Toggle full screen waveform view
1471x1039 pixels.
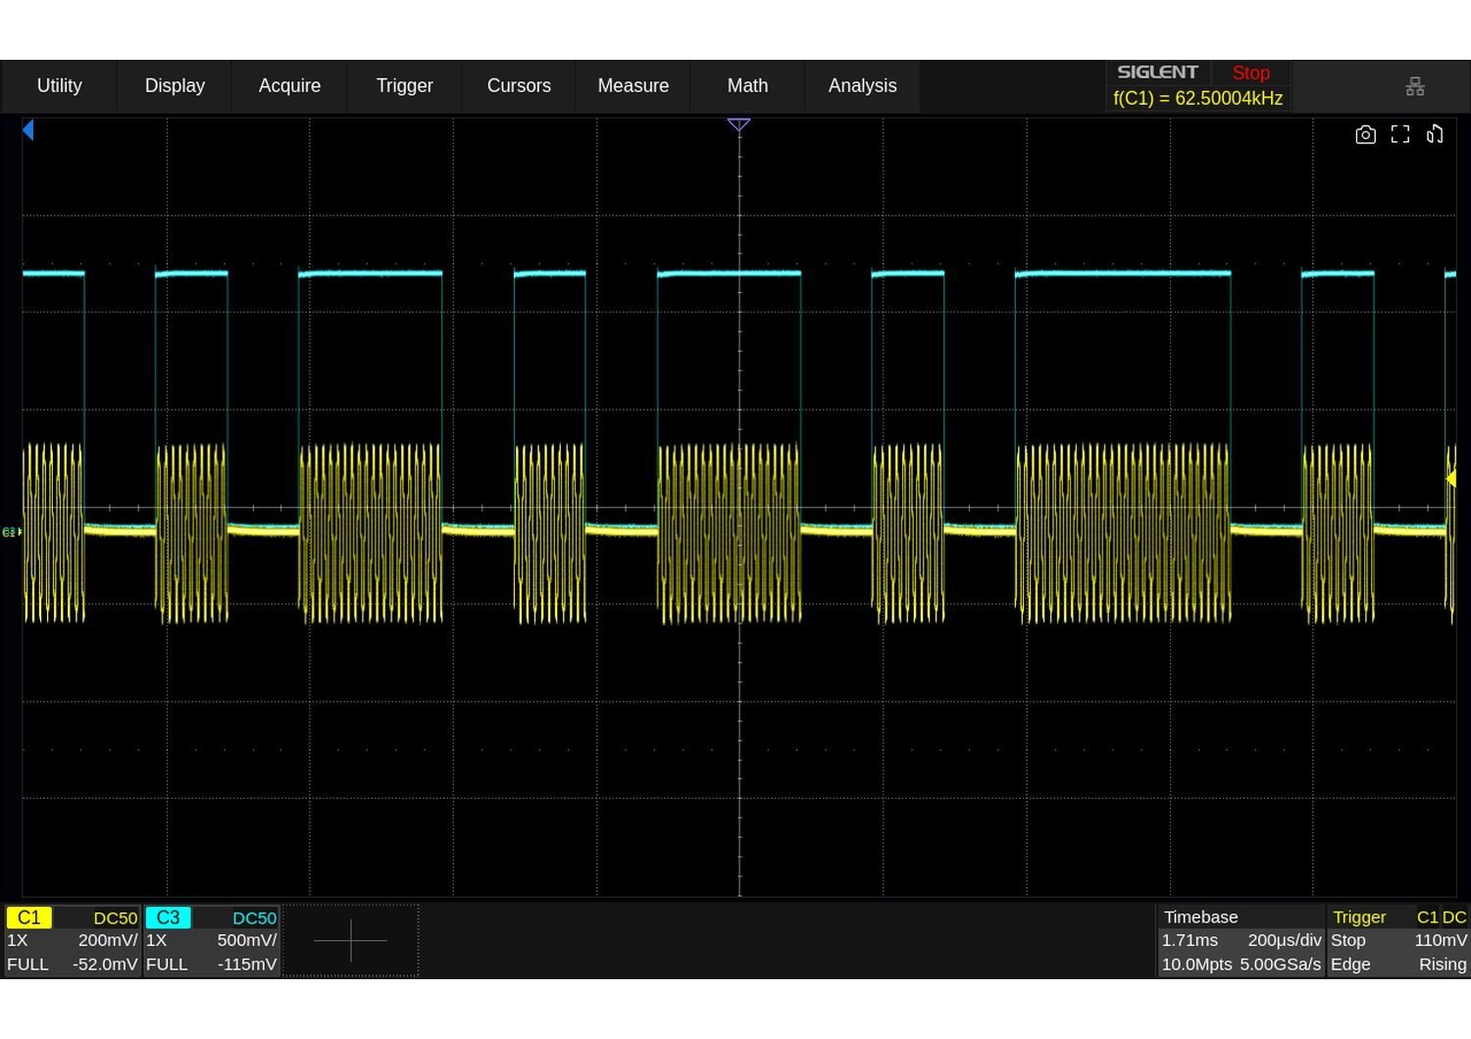tap(1400, 134)
